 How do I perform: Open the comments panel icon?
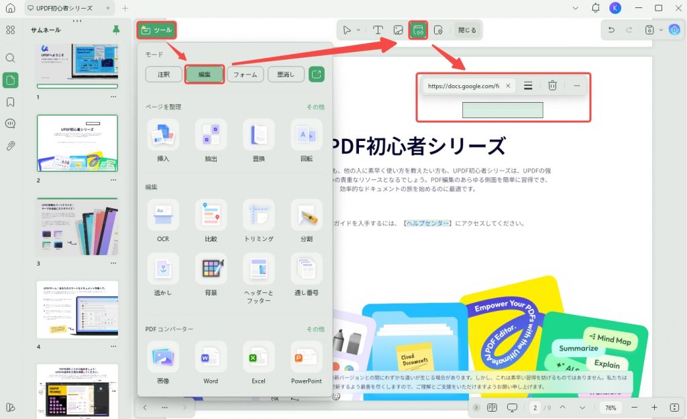coord(11,124)
